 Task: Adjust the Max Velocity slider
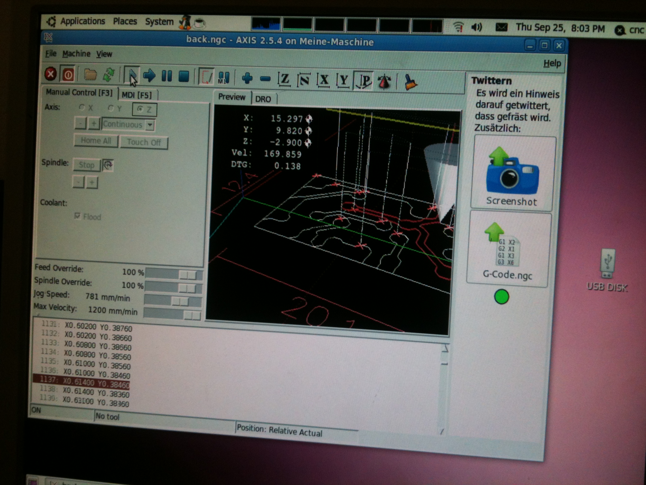pos(172,314)
